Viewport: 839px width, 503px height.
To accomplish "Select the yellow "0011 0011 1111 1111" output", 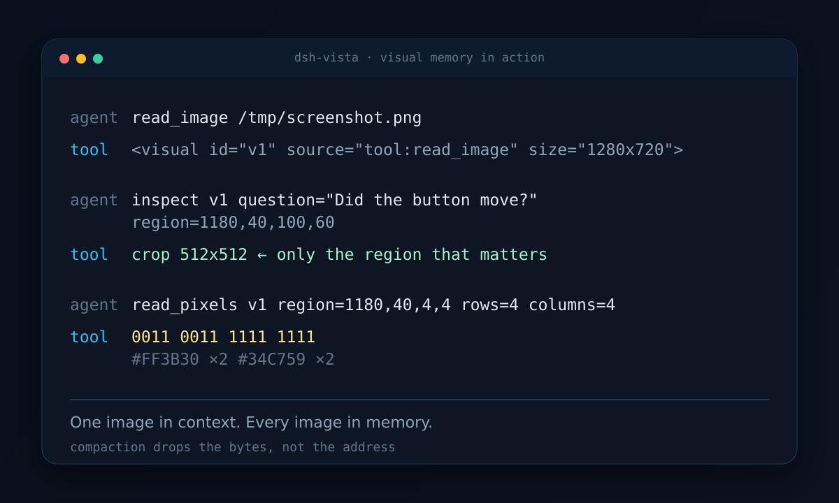I will click(223, 337).
